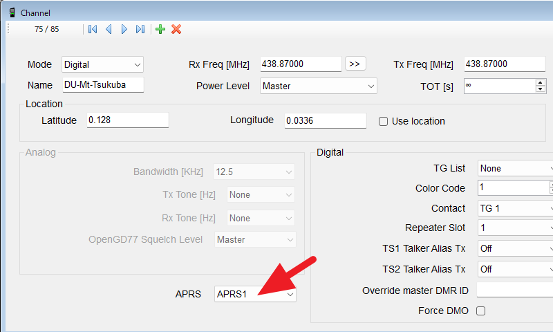Go to the next channel
Screen dimensions: 553x332
coord(124,29)
